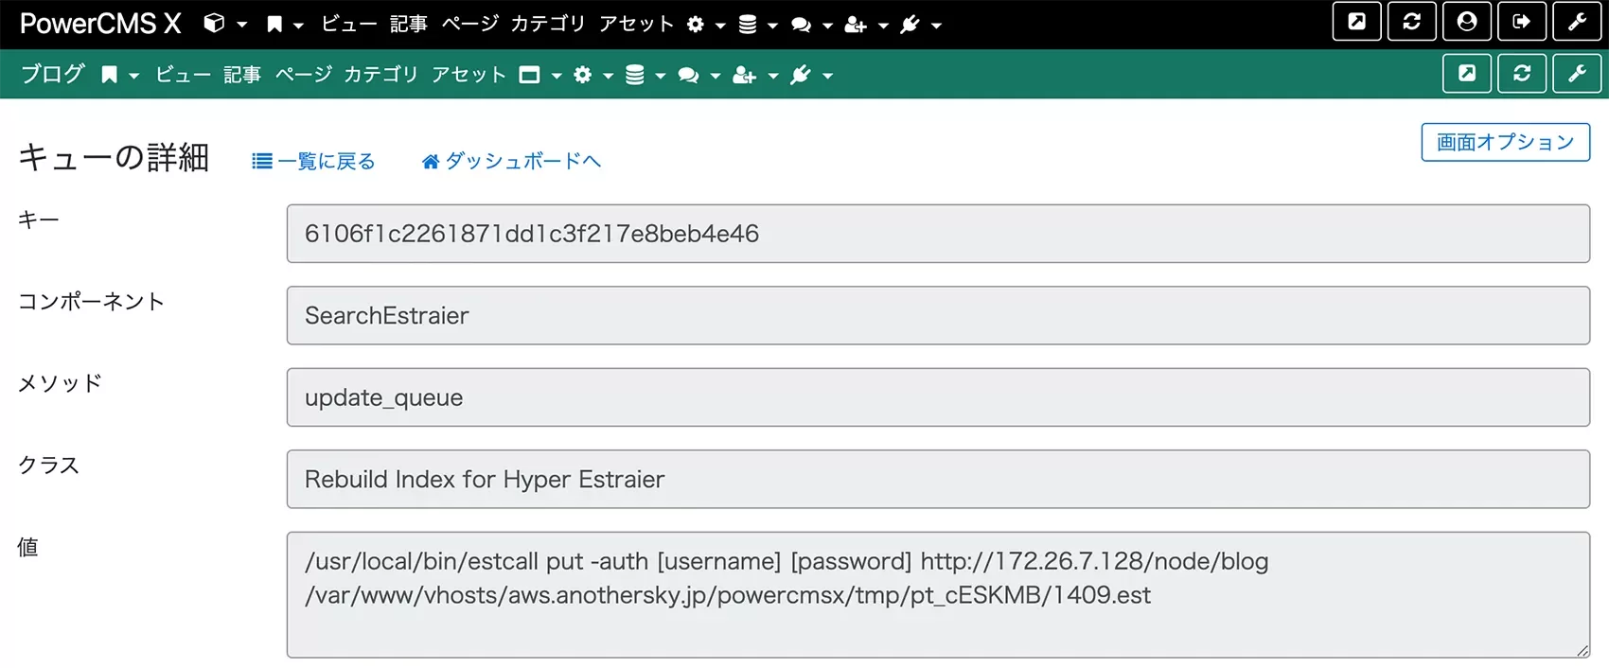Open 記事 in the green blog bar
The width and height of the screenshot is (1609, 668).
(x=242, y=75)
